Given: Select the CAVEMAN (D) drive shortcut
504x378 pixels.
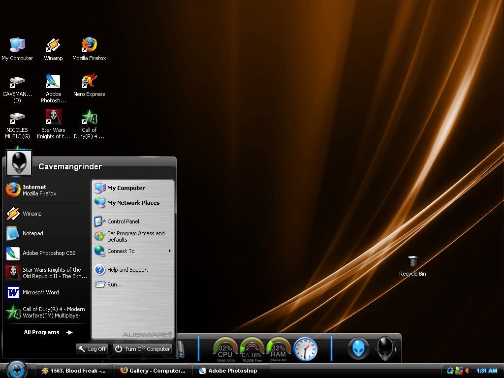Looking at the screenshot, I should coord(17,90).
